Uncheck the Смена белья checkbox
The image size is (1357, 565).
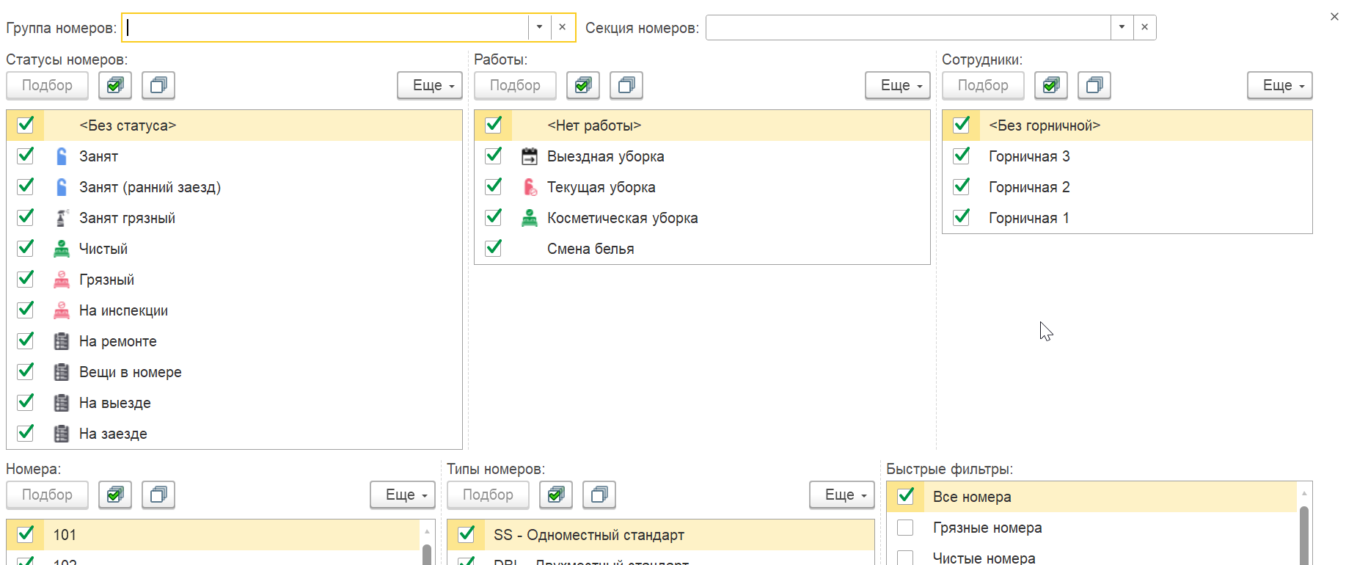pyautogui.click(x=494, y=248)
